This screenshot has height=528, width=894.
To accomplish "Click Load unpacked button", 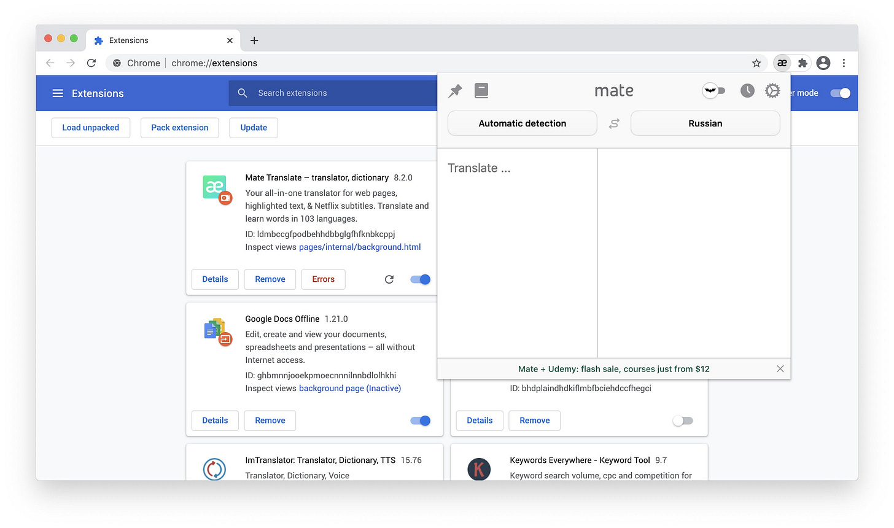I will click(x=91, y=128).
